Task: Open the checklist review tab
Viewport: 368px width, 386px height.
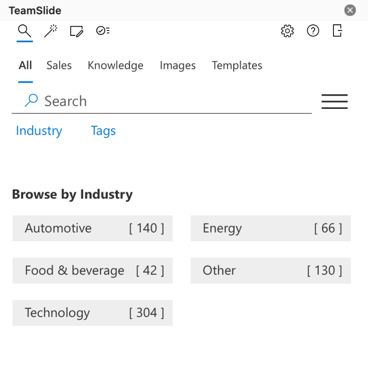Action: click(103, 31)
